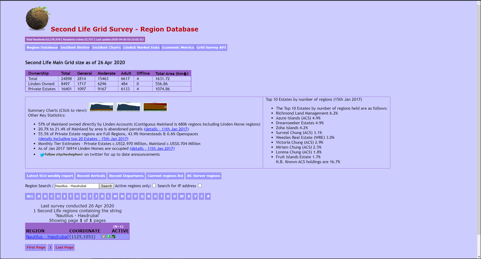The height and width of the screenshot is (259, 481).
Task: Open the Region Database tab
Action: (x=42, y=48)
